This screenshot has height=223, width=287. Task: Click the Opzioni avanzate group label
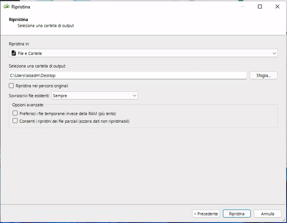[x=28, y=104]
